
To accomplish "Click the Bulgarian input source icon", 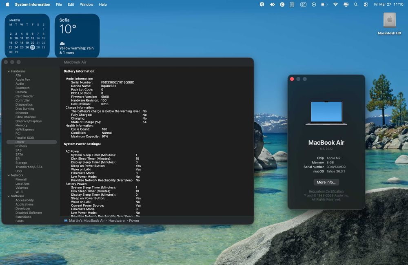I will pos(303,4).
